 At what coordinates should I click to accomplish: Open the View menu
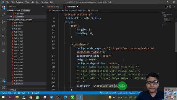click(27, 2)
